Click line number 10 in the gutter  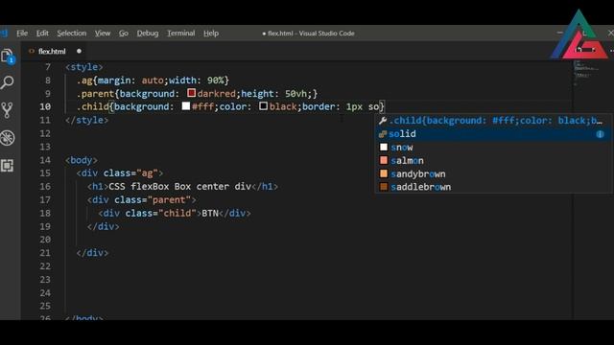click(45, 106)
